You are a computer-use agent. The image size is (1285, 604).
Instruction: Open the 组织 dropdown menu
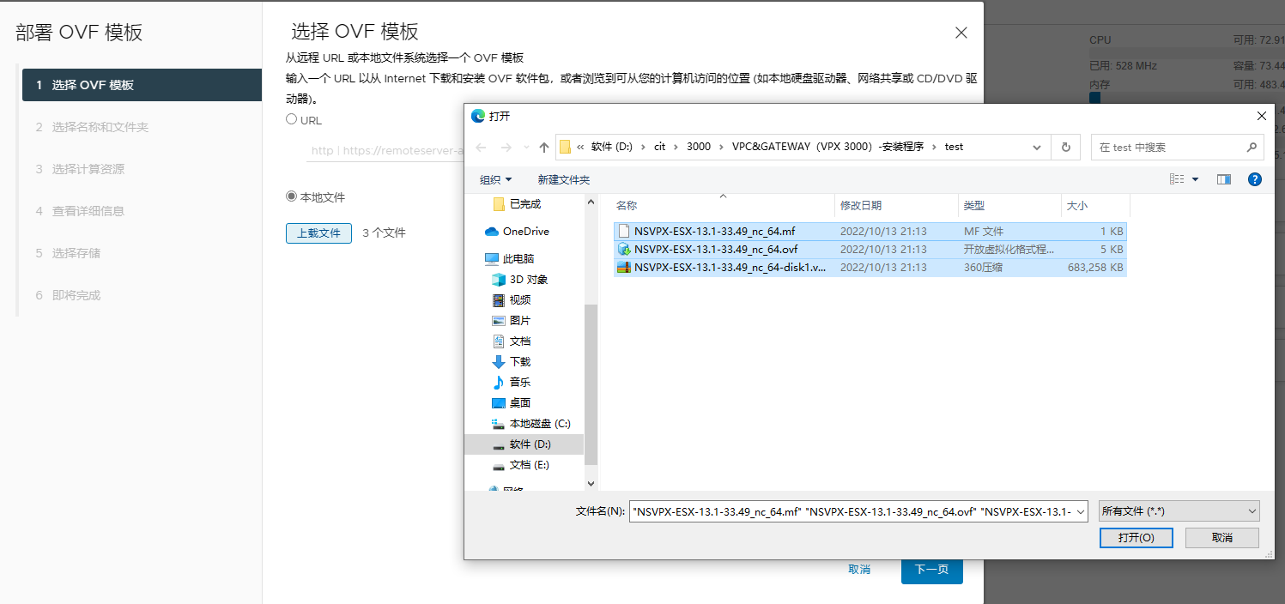pyautogui.click(x=495, y=180)
